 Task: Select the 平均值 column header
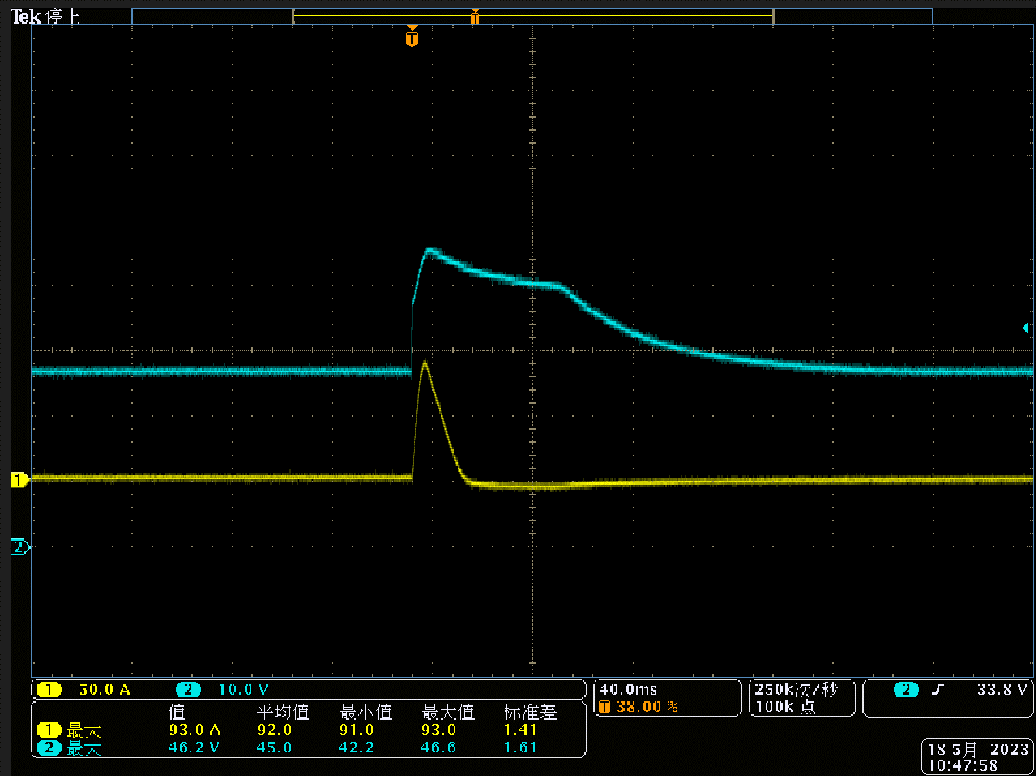pyautogui.click(x=283, y=712)
